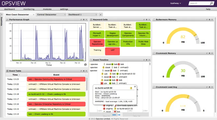Pin the Event Table panel
The image size is (217, 120).
[x=81, y=71]
